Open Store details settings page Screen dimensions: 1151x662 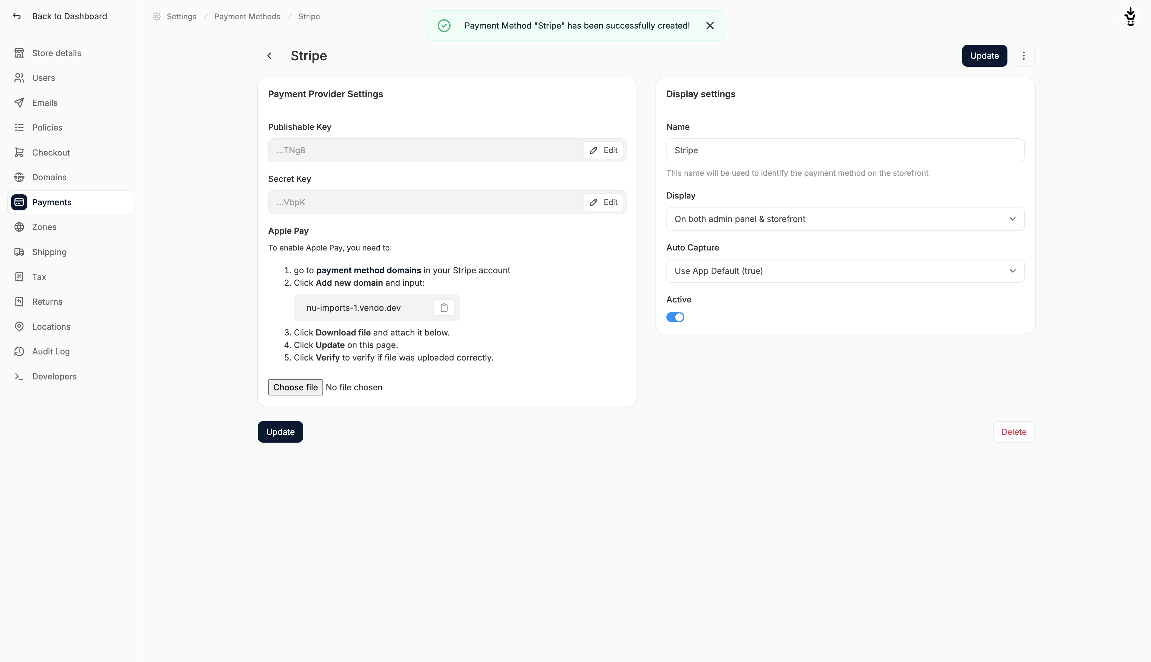pyautogui.click(x=71, y=53)
